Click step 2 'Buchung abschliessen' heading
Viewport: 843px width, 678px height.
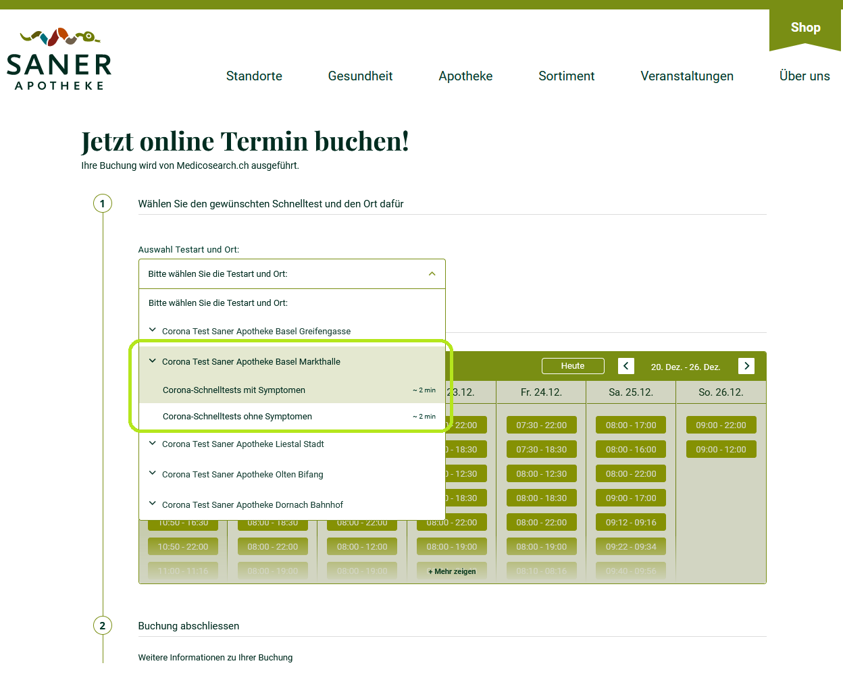pos(188,626)
